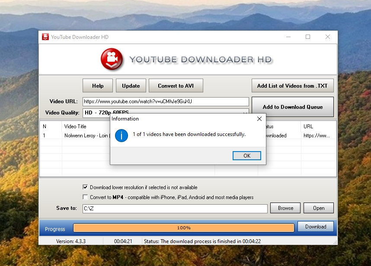Screen dimensions: 371x266
Task: Click the Download button
Action: coord(316,227)
